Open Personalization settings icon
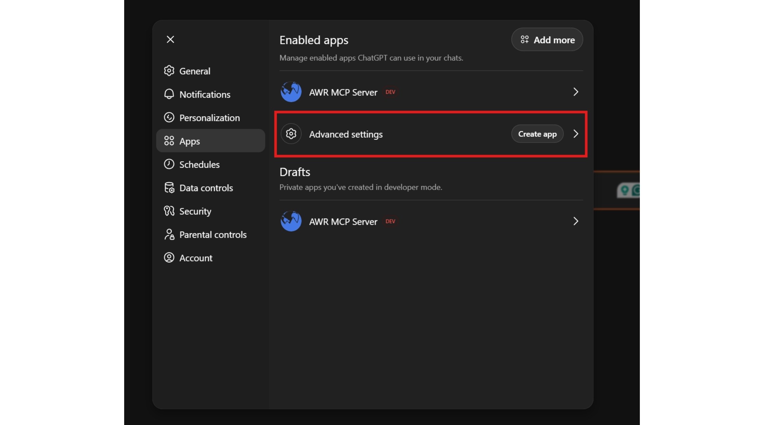The image size is (764, 425). [x=169, y=117]
